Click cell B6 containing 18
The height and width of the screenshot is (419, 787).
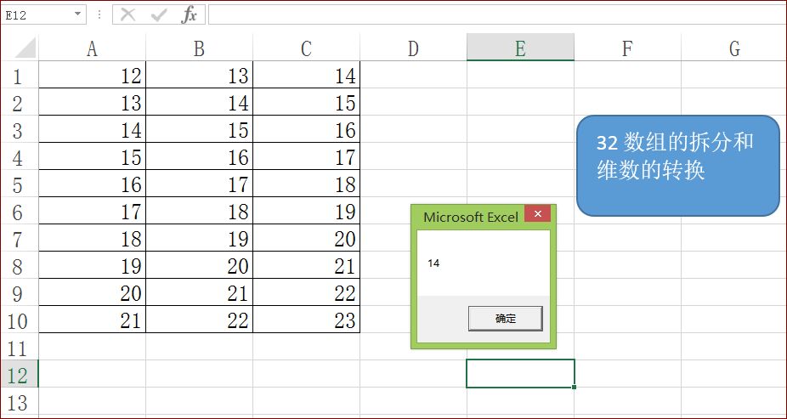tap(199, 210)
